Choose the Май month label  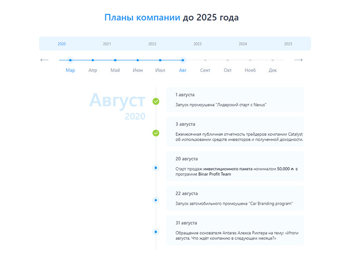115,70
